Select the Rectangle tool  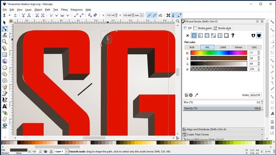pos(5,55)
